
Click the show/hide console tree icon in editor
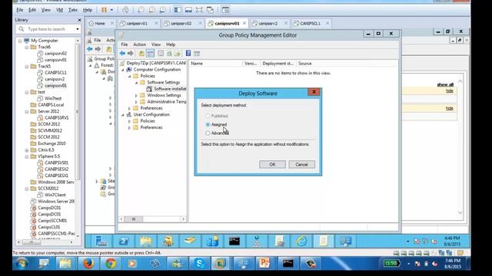pos(151,54)
